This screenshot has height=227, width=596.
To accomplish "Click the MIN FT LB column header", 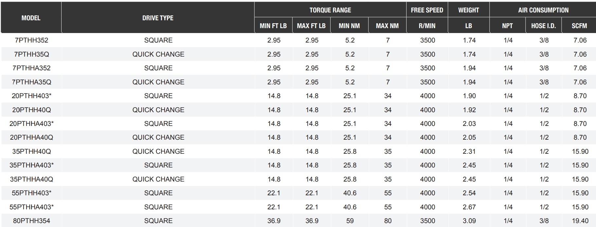I will click(273, 26).
